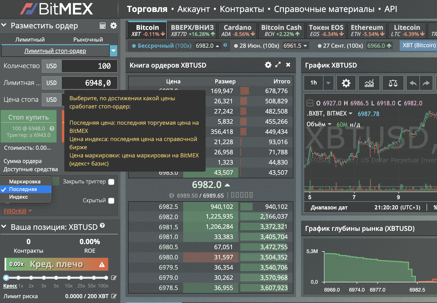This screenshot has height=303, width=437.
Task: Expand the Volume indicator dropdown
Action: pyautogui.click(x=330, y=124)
